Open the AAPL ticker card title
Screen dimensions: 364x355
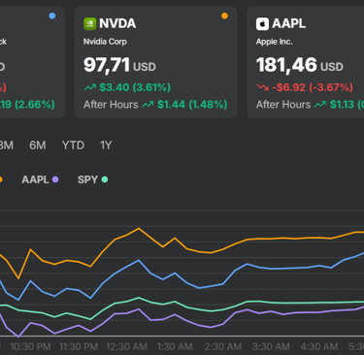click(x=288, y=23)
